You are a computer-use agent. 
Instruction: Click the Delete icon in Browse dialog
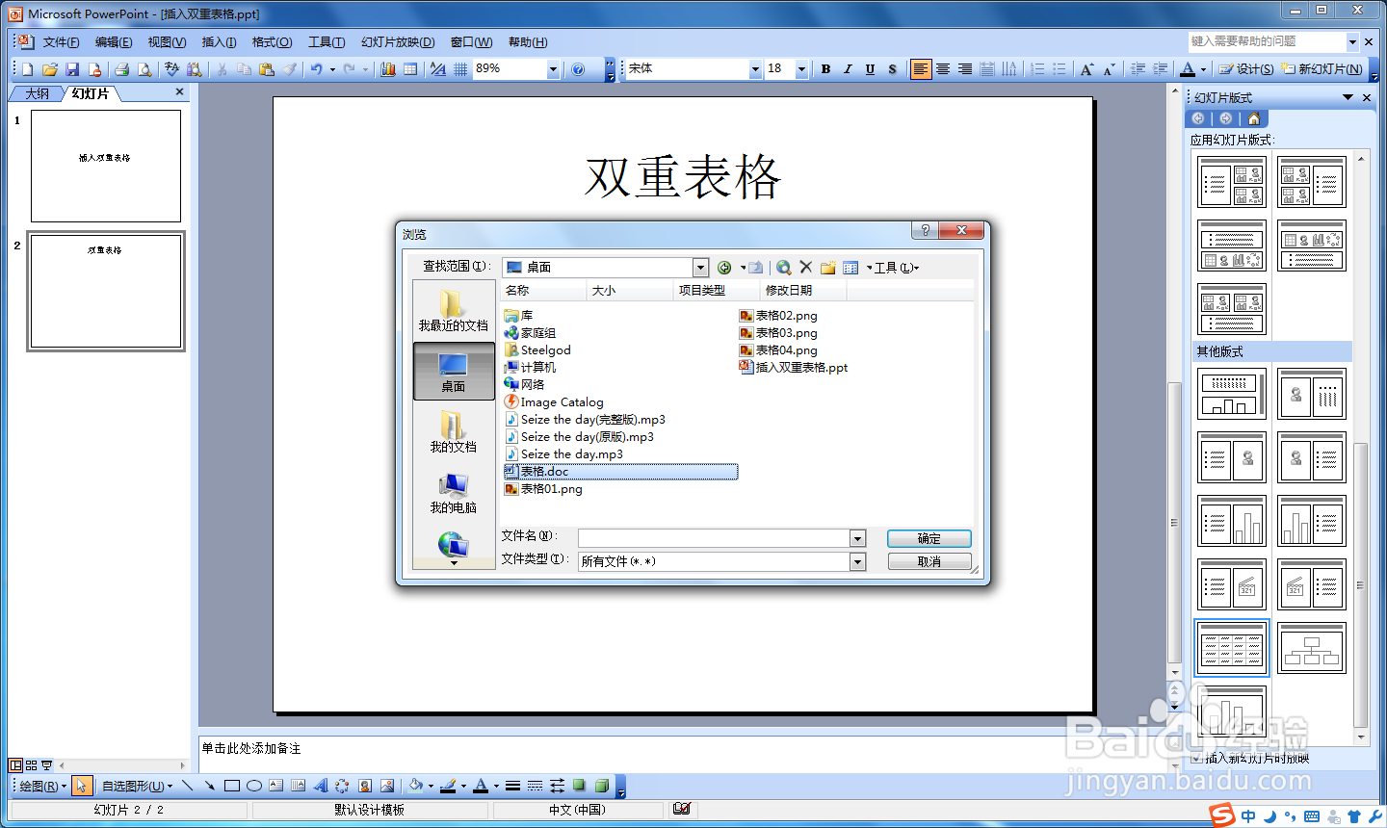[806, 267]
